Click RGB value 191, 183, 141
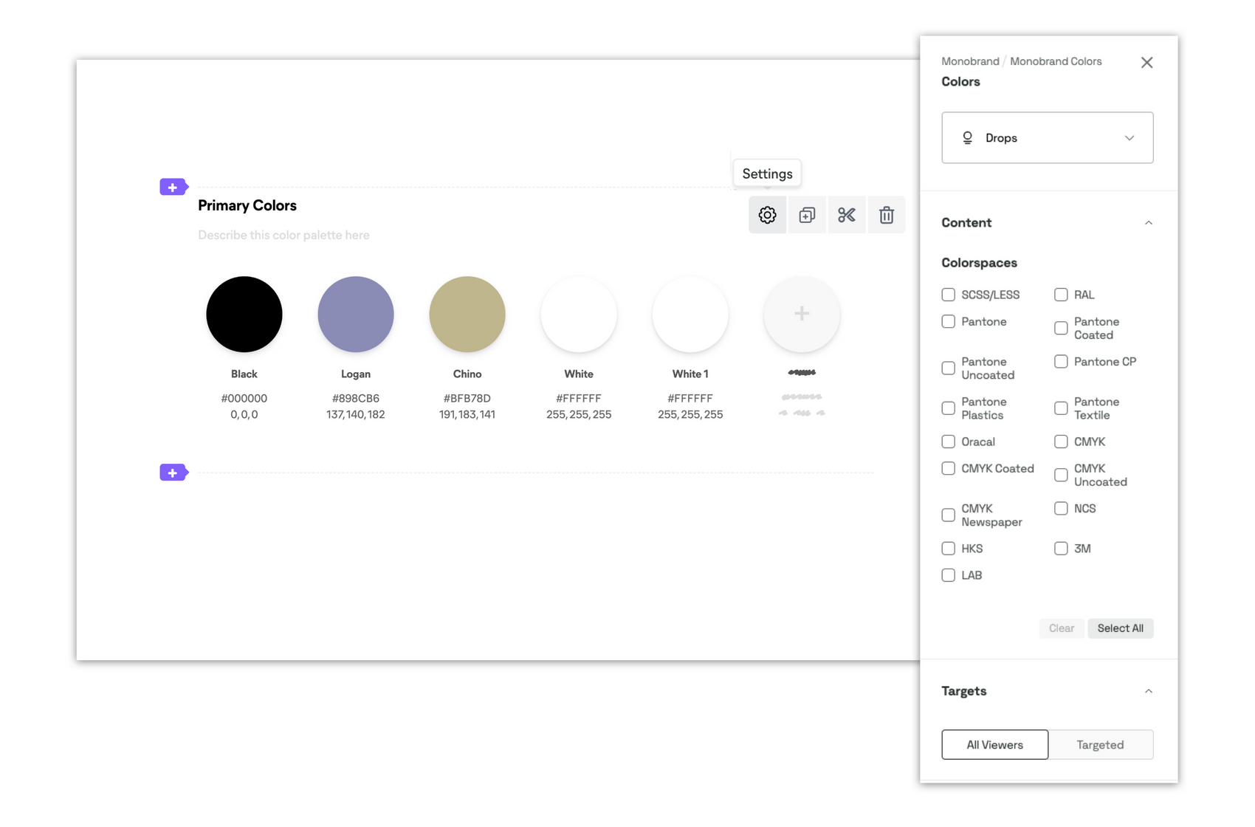The width and height of the screenshot is (1255, 827). click(x=467, y=414)
